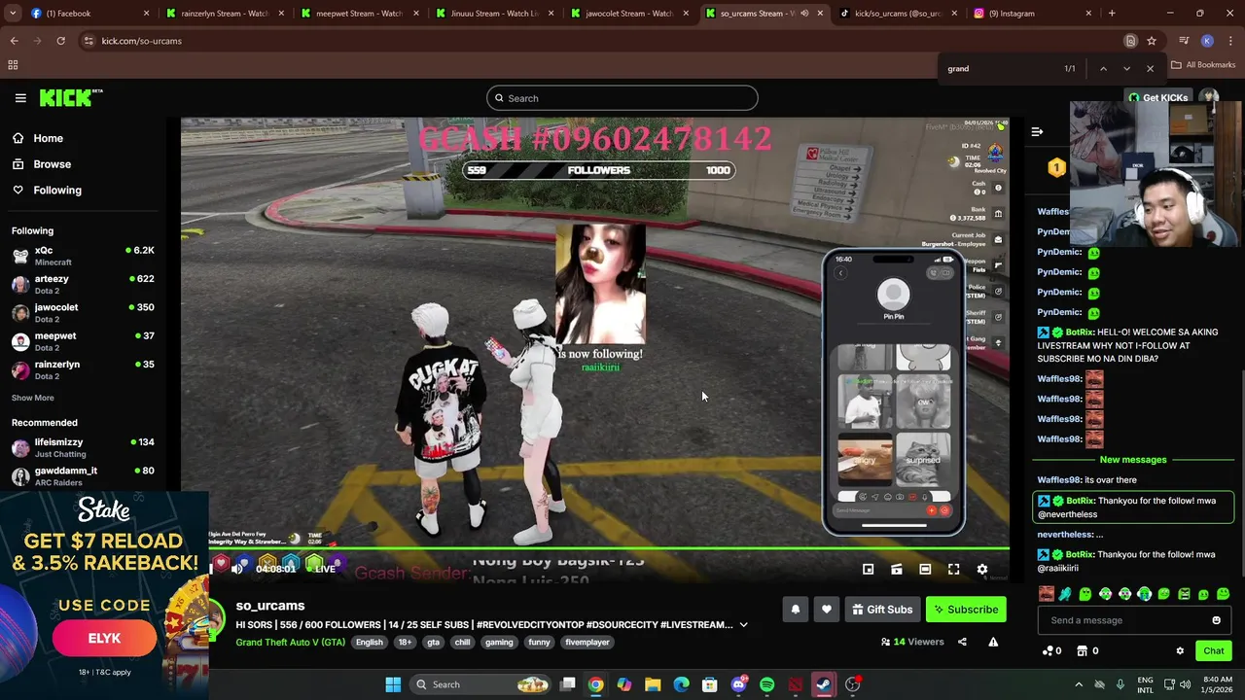Open Chrome three-dot menu
Screen dimensions: 1245x700
point(1230,41)
